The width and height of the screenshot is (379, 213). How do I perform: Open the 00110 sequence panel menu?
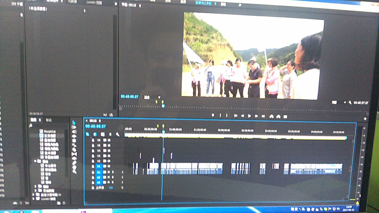pos(100,121)
